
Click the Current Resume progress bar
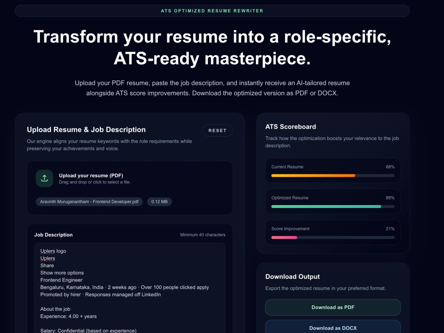(x=333, y=175)
